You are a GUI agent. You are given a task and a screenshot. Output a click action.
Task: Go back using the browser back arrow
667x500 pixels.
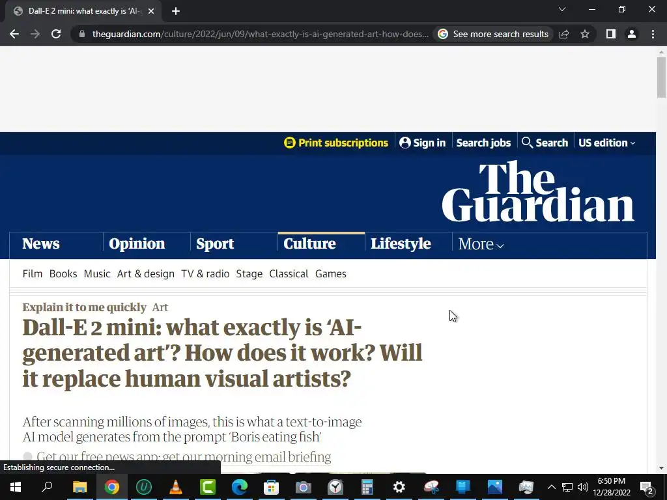14,34
